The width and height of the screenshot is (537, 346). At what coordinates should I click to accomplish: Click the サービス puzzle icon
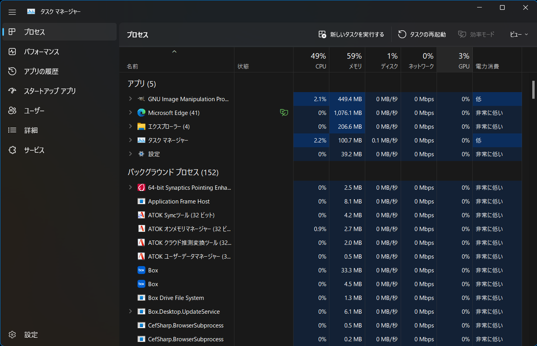click(12, 150)
